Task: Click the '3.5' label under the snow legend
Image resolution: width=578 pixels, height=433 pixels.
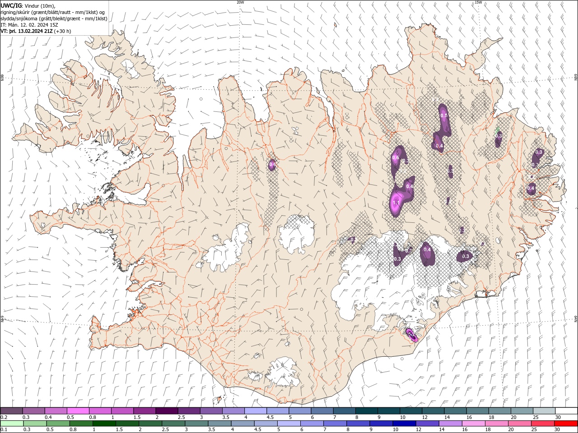Action: pyautogui.click(x=226, y=417)
